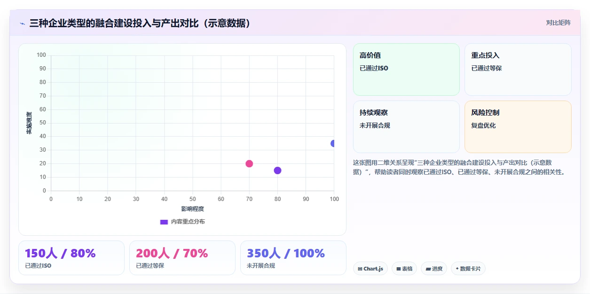Click the 内容重点分布 legend text
The height and width of the screenshot is (294, 590).
(188, 222)
